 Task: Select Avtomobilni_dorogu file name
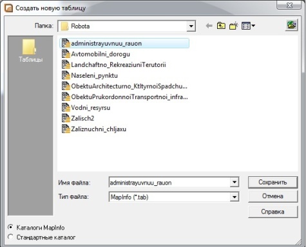(x=100, y=54)
